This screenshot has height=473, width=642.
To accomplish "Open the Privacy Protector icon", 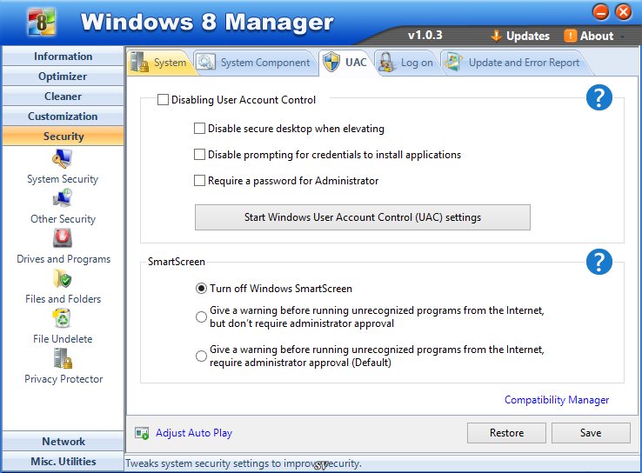I will click(63, 358).
